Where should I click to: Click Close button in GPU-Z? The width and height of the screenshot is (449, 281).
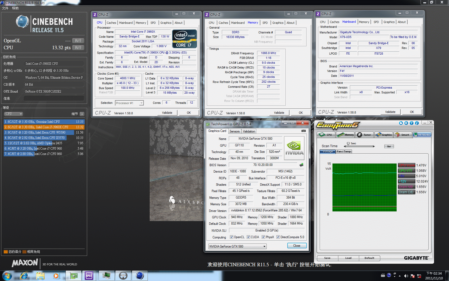tap(297, 246)
